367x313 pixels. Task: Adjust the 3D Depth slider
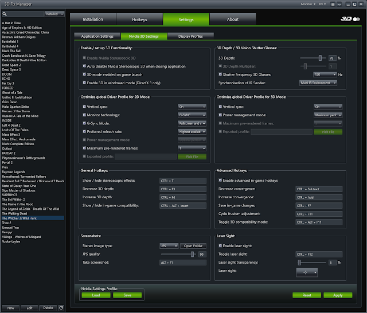tap(320, 58)
